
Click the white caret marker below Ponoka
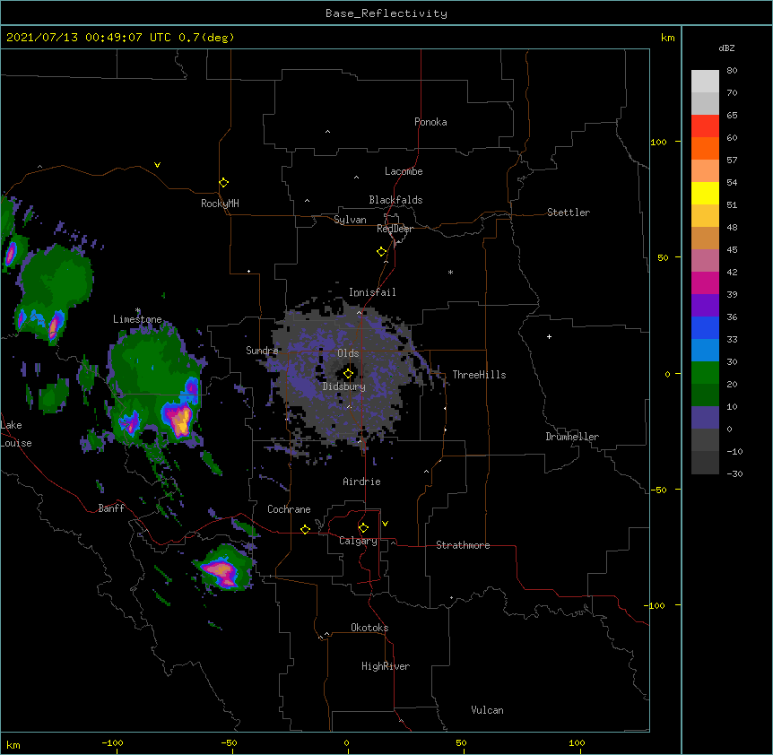click(x=328, y=132)
